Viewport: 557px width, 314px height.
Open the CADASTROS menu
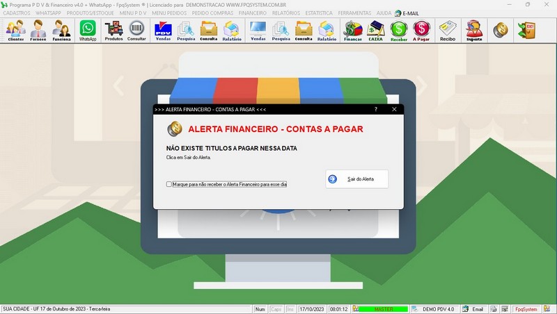coord(17,13)
